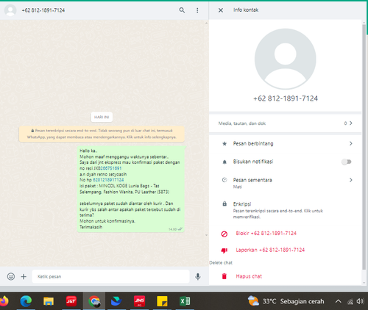Open JMS PC app from the taskbar

(x=139, y=301)
